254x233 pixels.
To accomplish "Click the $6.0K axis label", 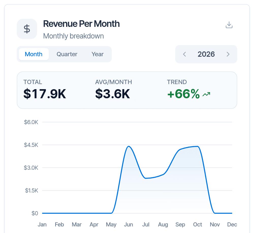I will pos(31,122).
